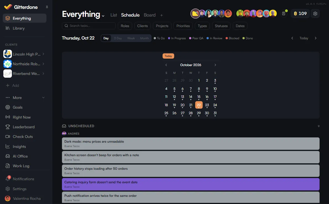The image size is (329, 204).
Task: Open the Riverbend We client logo
Action: (x=7, y=74)
